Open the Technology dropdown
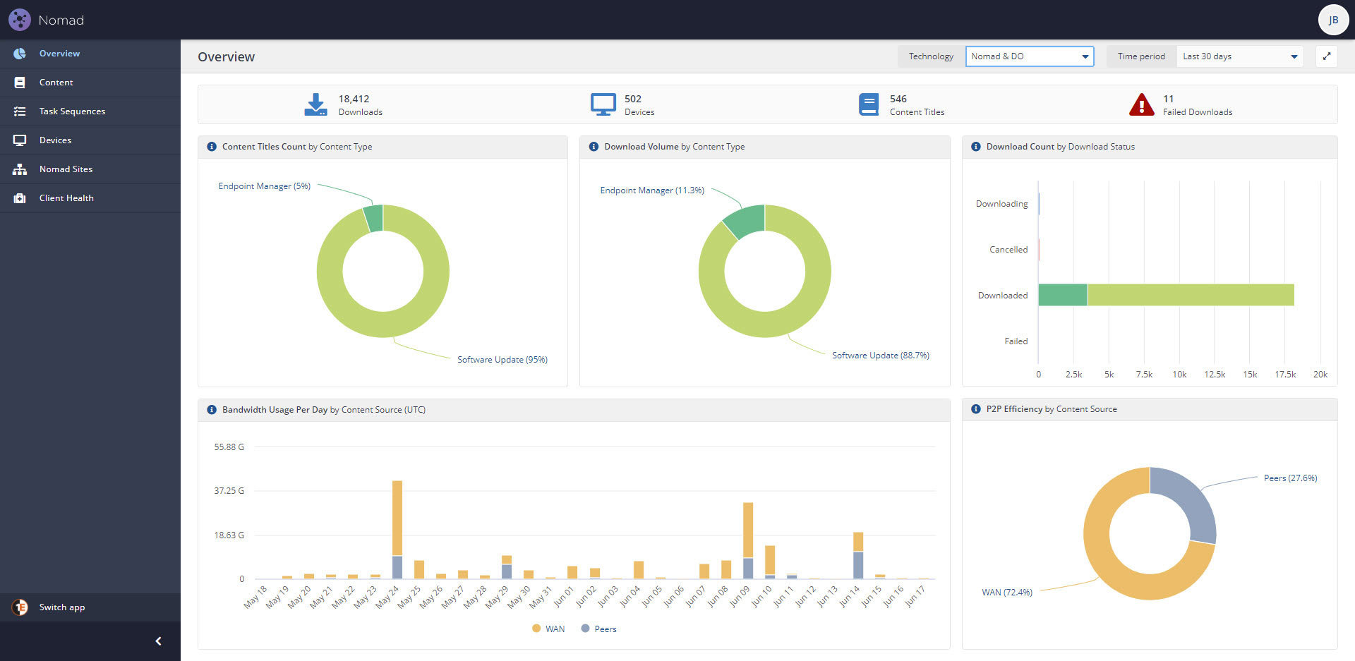The height and width of the screenshot is (661, 1355). [1029, 56]
